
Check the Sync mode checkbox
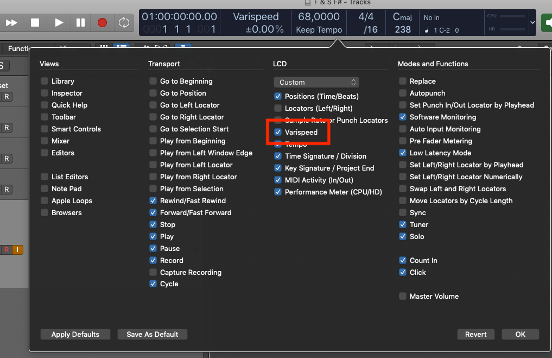(402, 213)
